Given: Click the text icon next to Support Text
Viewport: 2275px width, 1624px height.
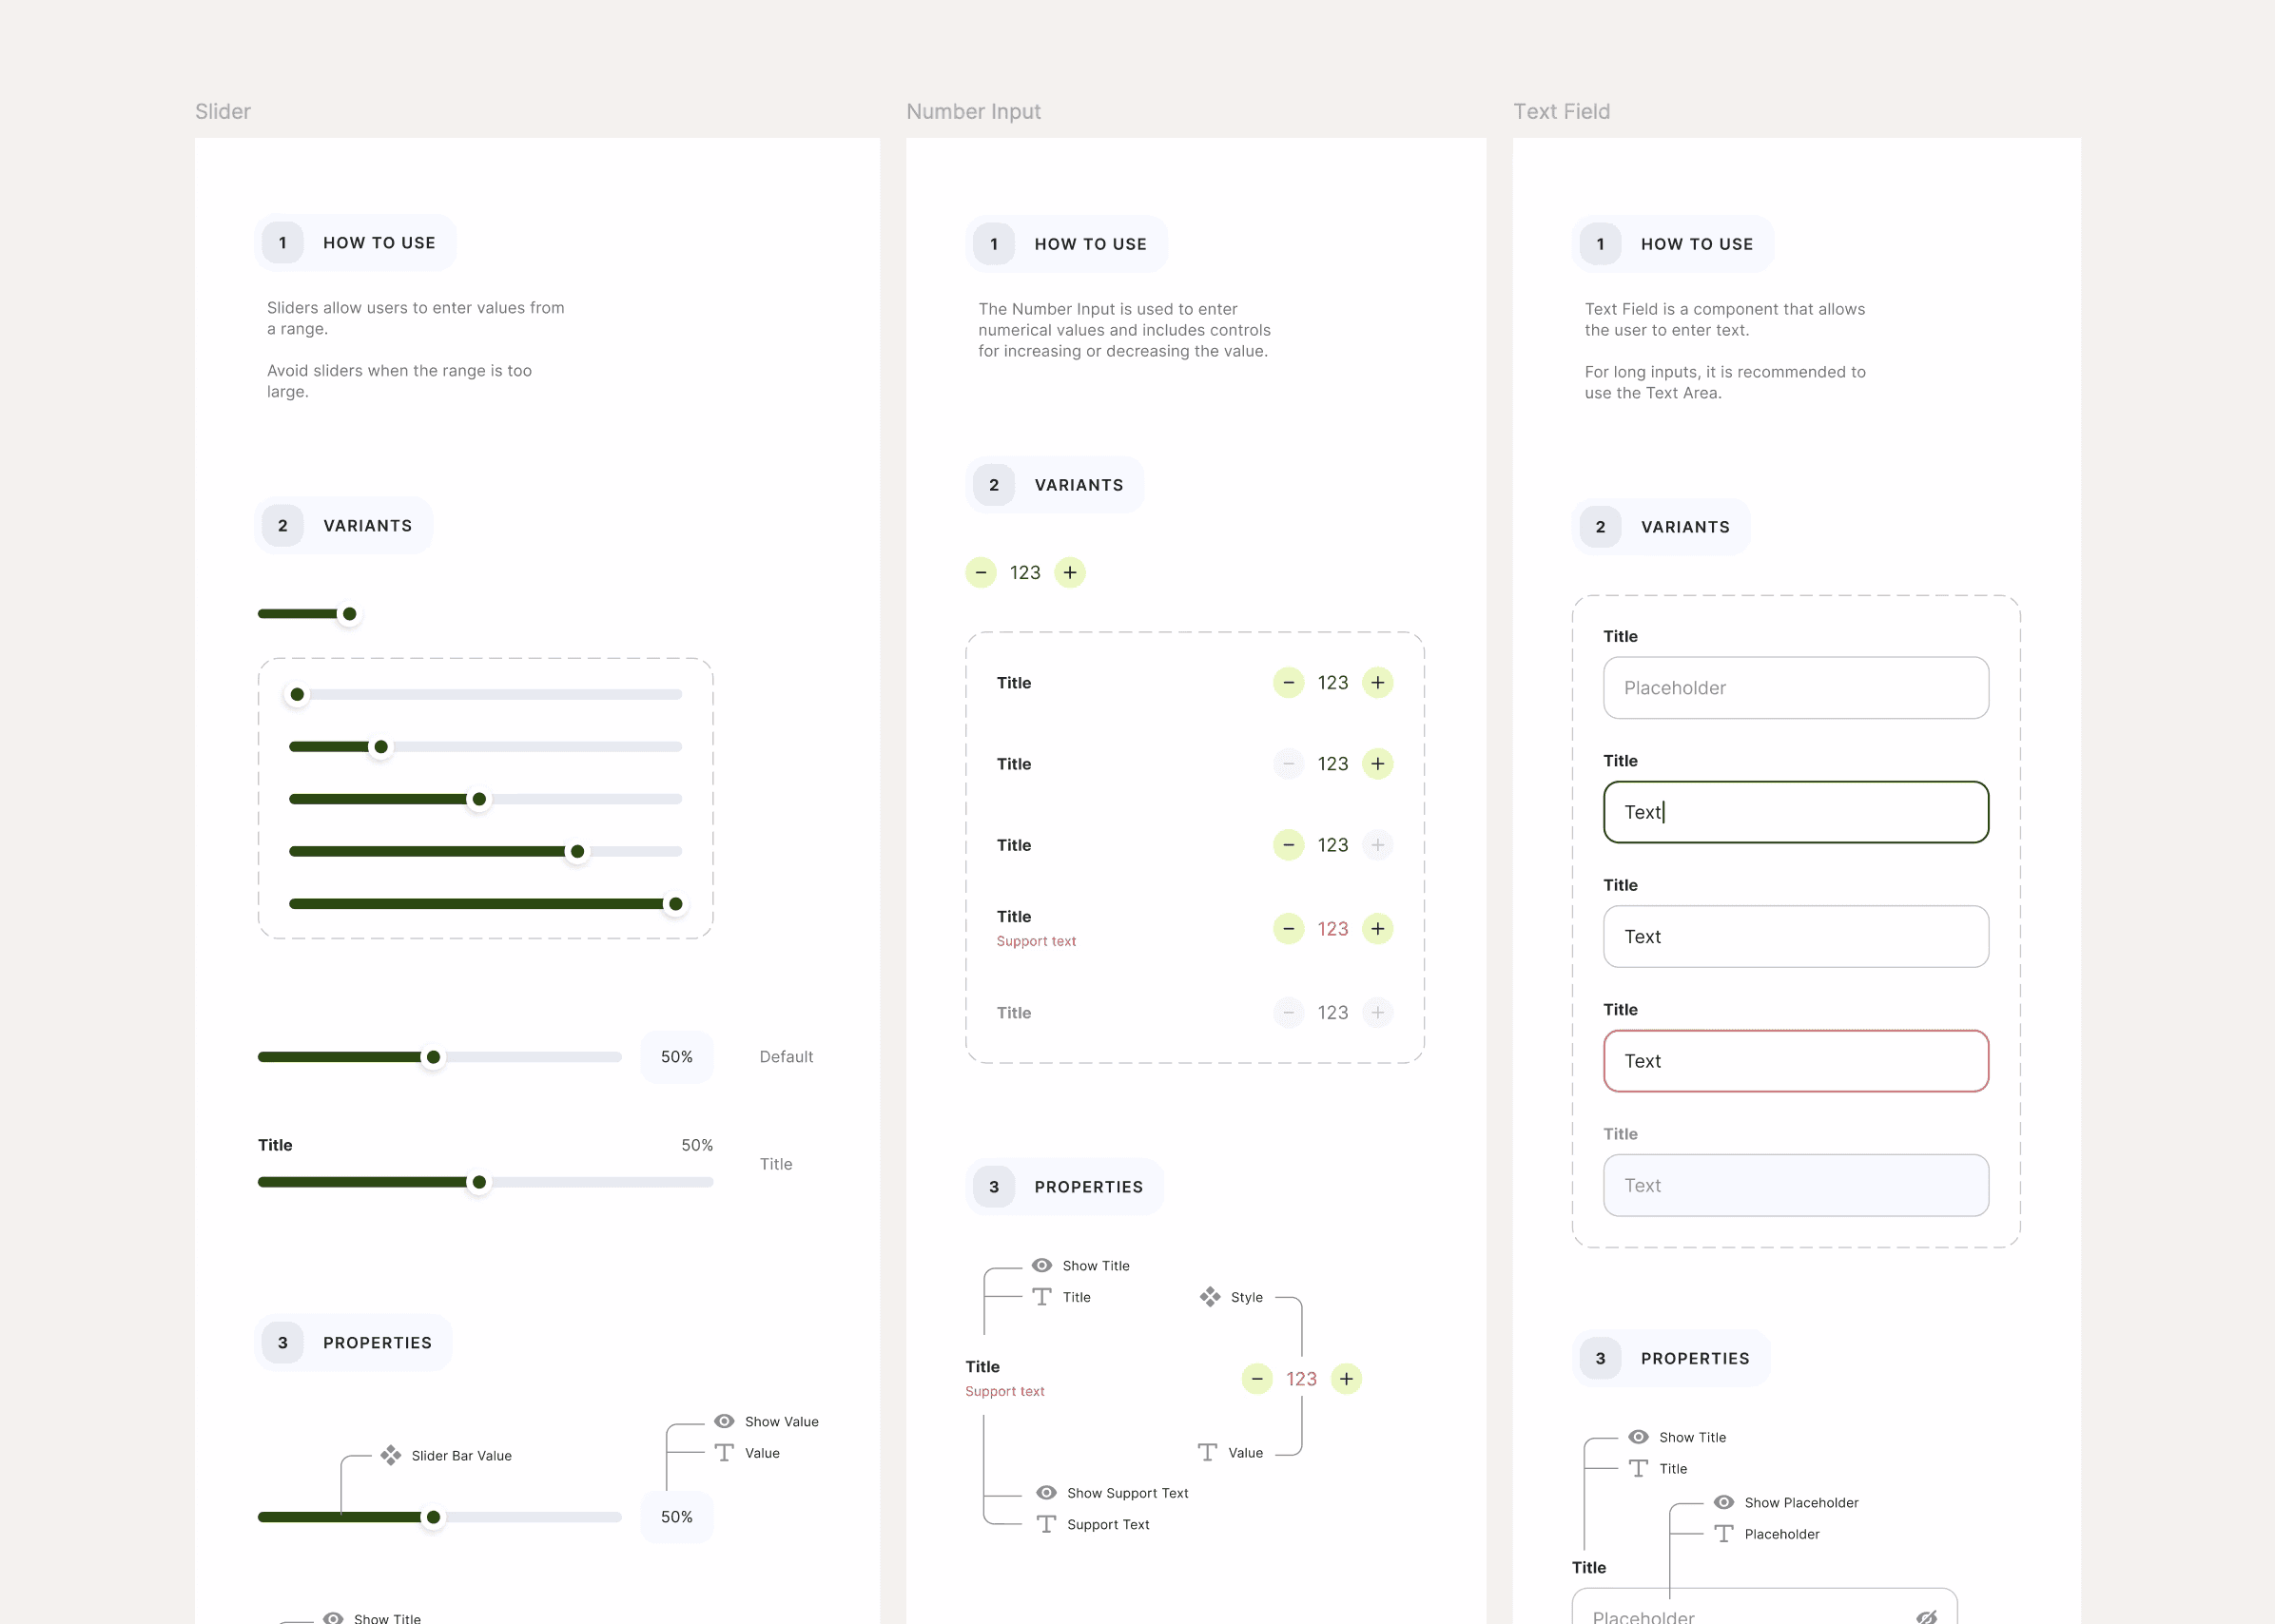Looking at the screenshot, I should [1046, 1524].
